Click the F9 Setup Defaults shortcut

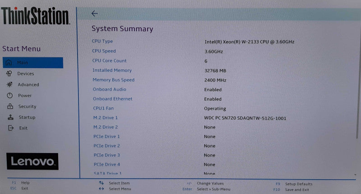click(294, 184)
